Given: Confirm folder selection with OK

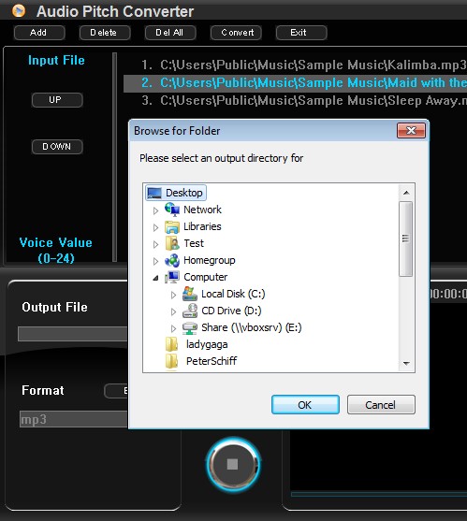Looking at the screenshot, I should click(x=305, y=405).
